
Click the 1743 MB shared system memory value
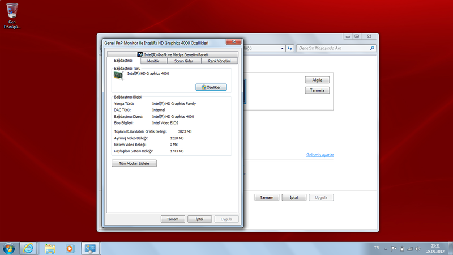(x=177, y=151)
